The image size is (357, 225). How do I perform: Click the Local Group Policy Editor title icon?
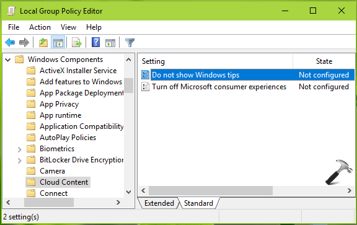pos(11,11)
